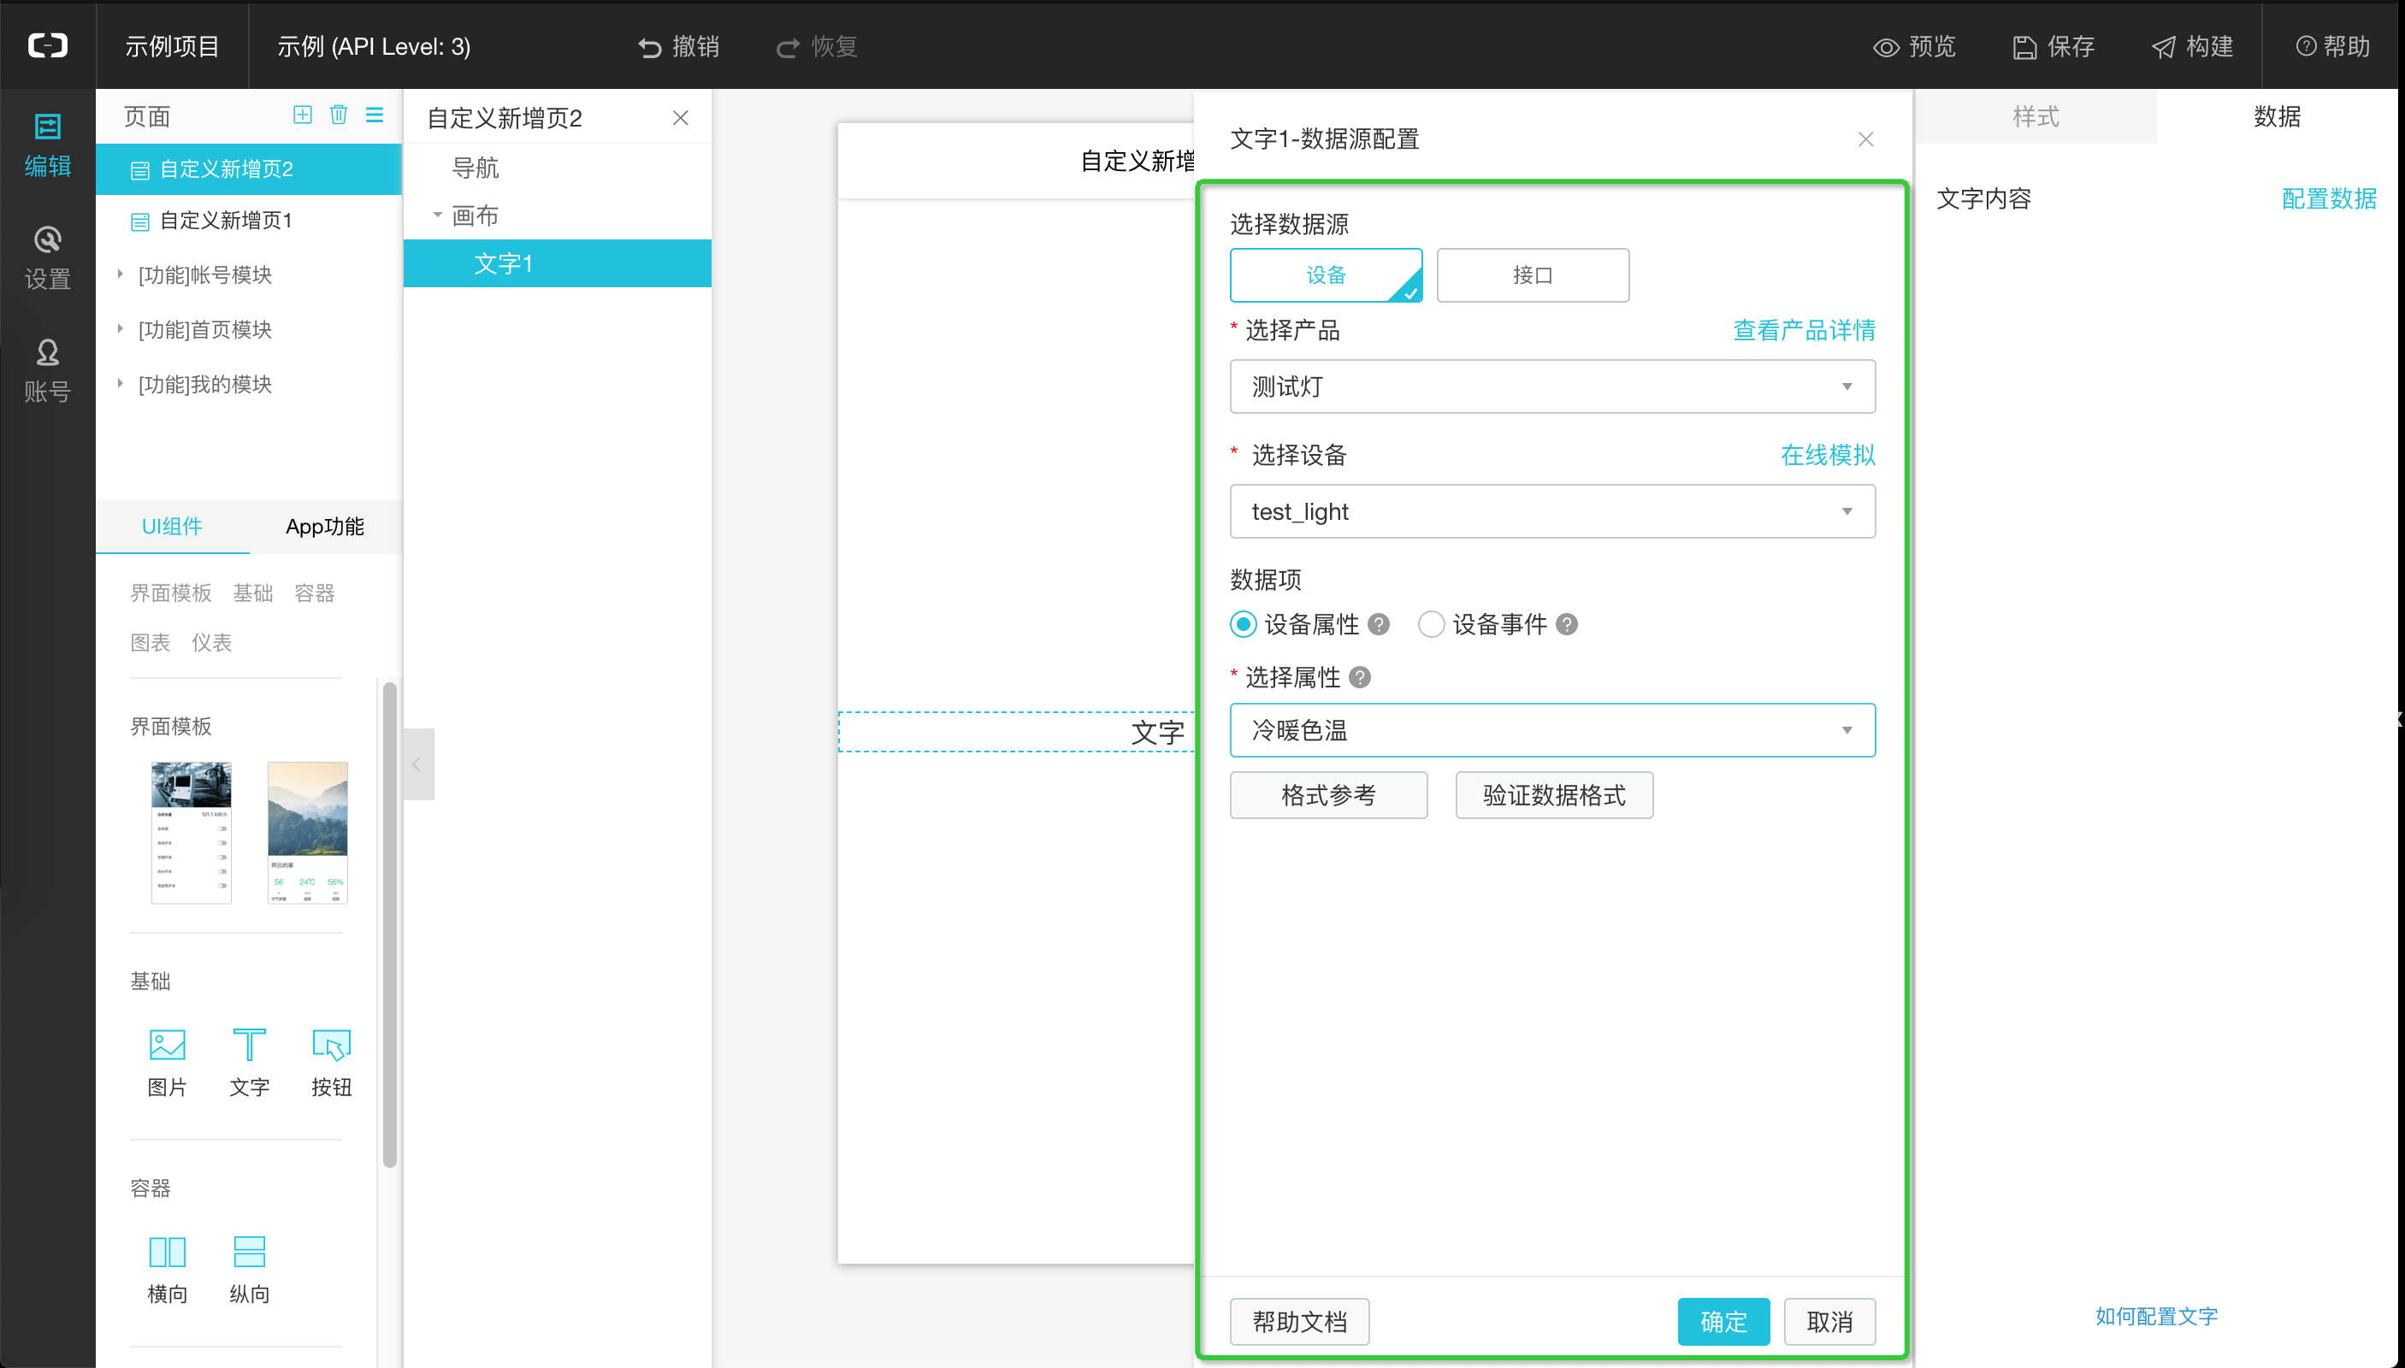Open the 选择属性 dropdown showing 冷暖色温
The height and width of the screenshot is (1368, 2405).
(1551, 730)
